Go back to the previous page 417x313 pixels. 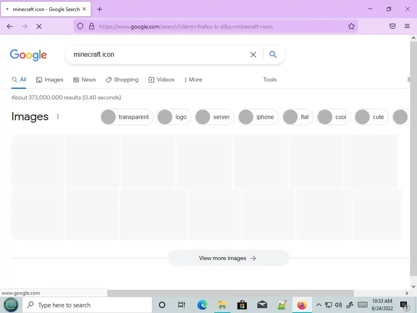[x=10, y=26]
